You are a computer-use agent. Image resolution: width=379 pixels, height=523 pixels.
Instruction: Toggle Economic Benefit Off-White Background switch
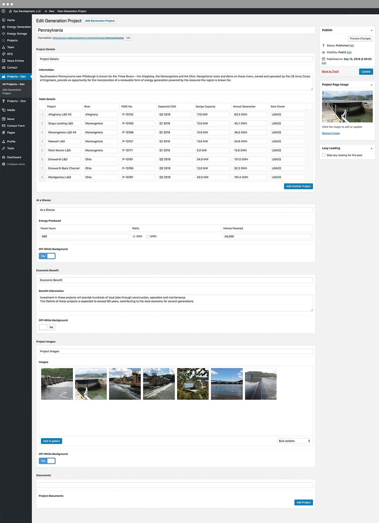point(47,327)
